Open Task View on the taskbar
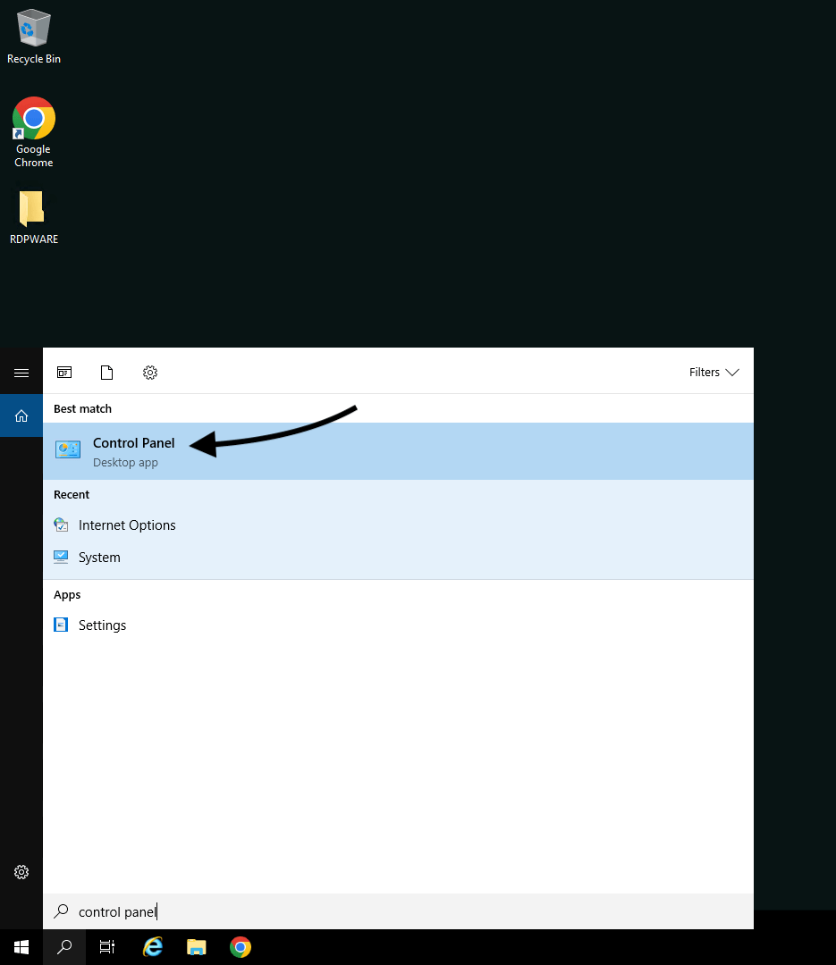This screenshot has width=836, height=965. [x=107, y=947]
